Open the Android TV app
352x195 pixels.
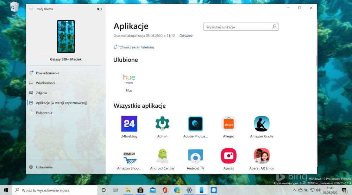point(195,159)
